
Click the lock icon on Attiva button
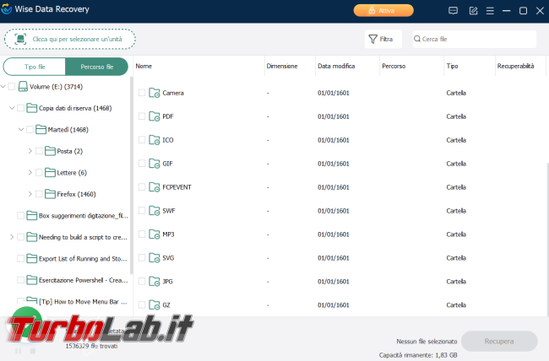[372, 10]
